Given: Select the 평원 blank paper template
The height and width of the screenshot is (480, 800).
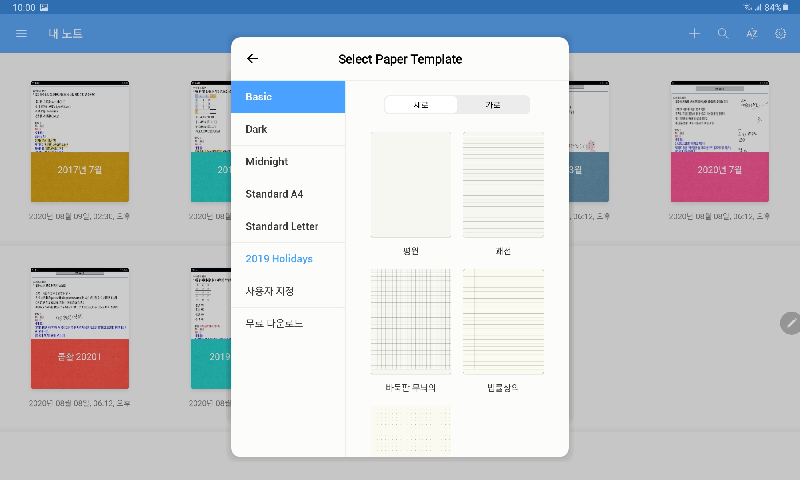Looking at the screenshot, I should (411, 185).
